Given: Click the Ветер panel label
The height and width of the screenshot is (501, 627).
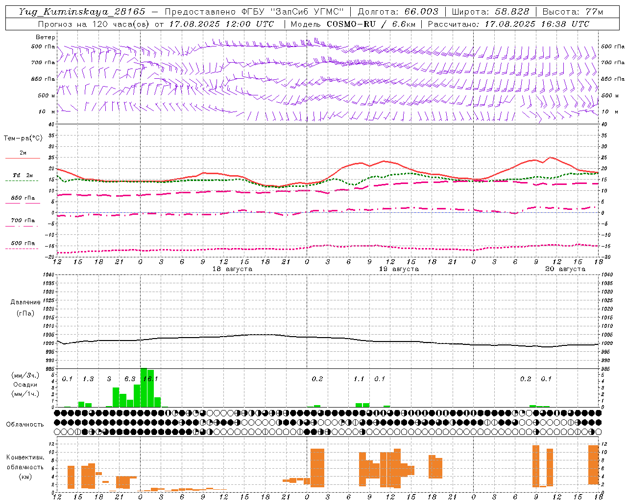Looking at the screenshot, I should tap(46, 37).
